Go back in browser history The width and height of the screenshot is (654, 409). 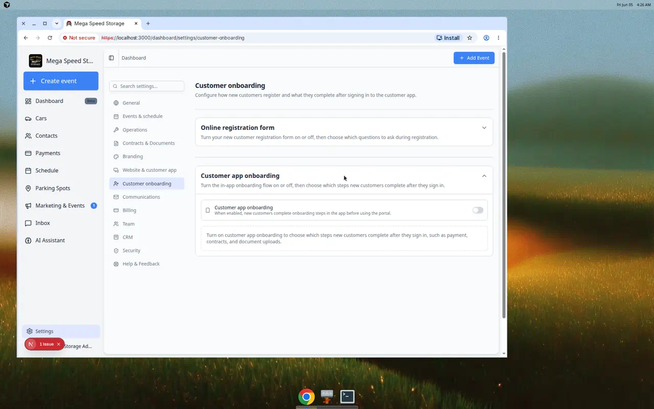tap(26, 38)
